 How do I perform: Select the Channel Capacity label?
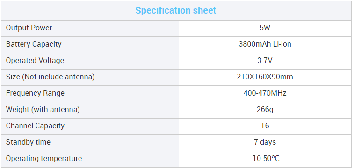point(35,126)
